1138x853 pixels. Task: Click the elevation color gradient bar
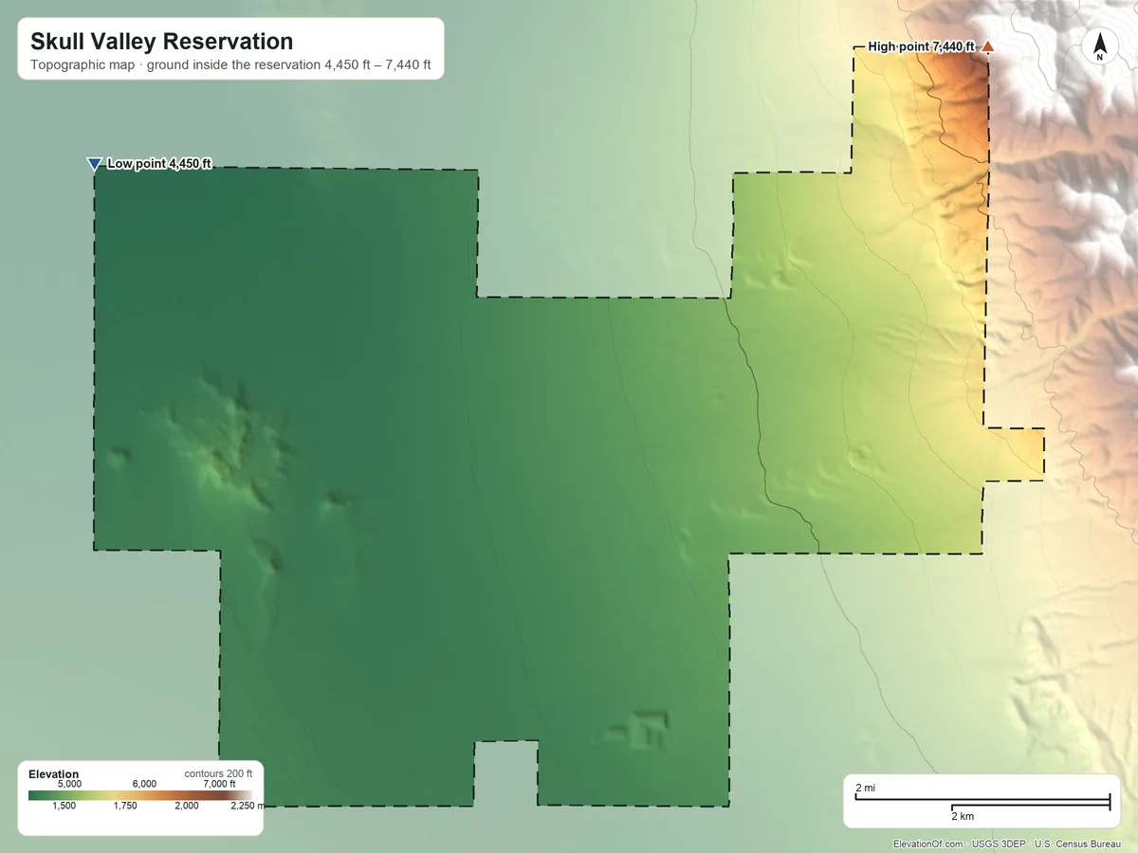coord(139,794)
